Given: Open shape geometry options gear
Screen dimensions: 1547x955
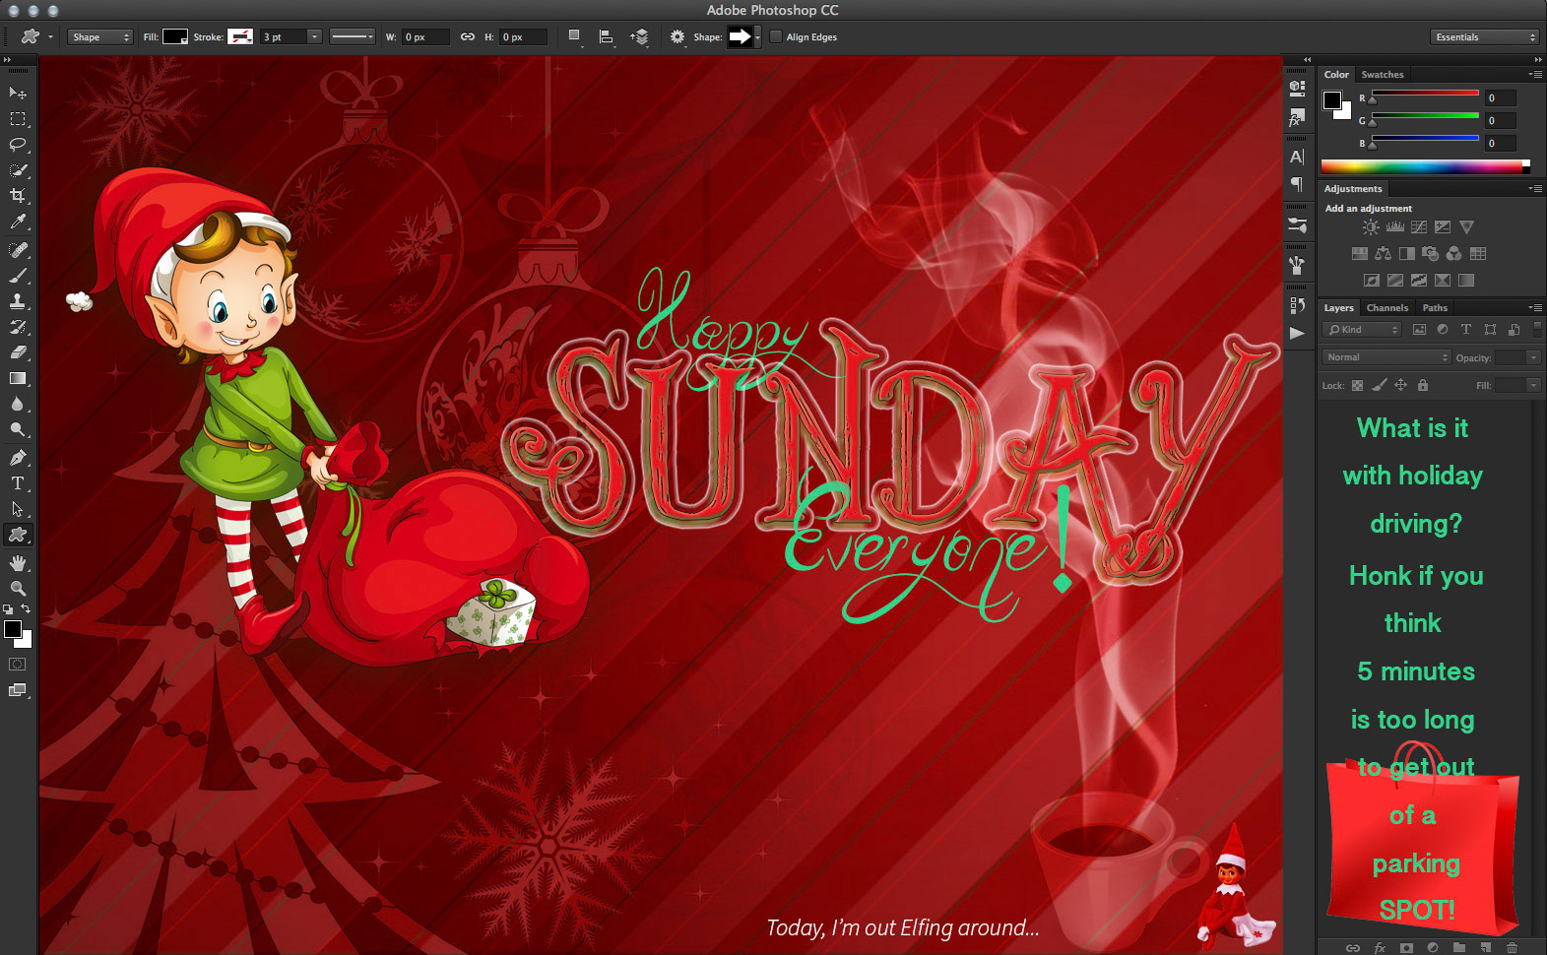Looking at the screenshot, I should (677, 37).
